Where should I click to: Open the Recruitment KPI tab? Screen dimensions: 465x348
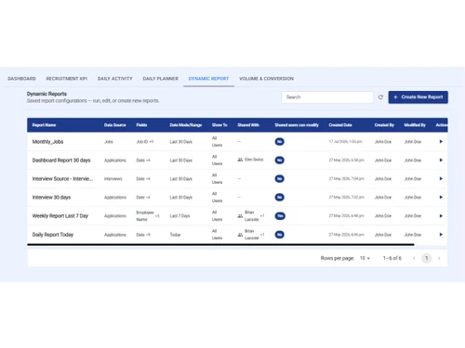pyautogui.click(x=67, y=79)
